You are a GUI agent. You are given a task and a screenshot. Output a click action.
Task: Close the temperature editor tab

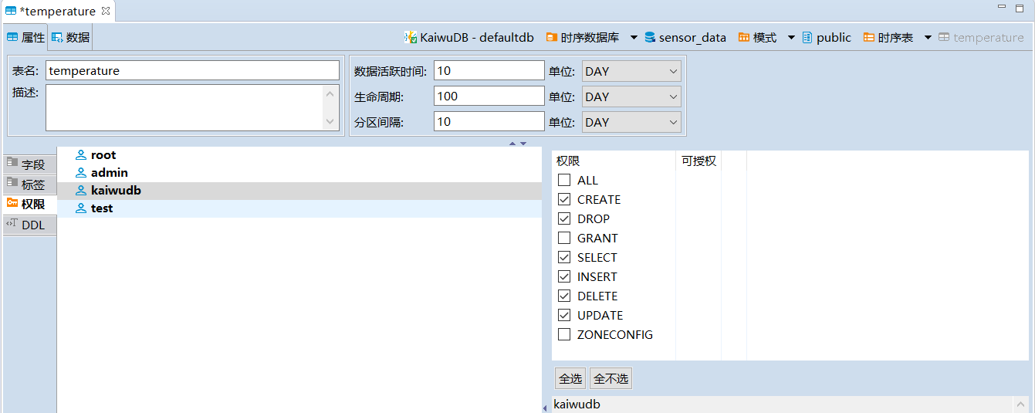point(106,11)
